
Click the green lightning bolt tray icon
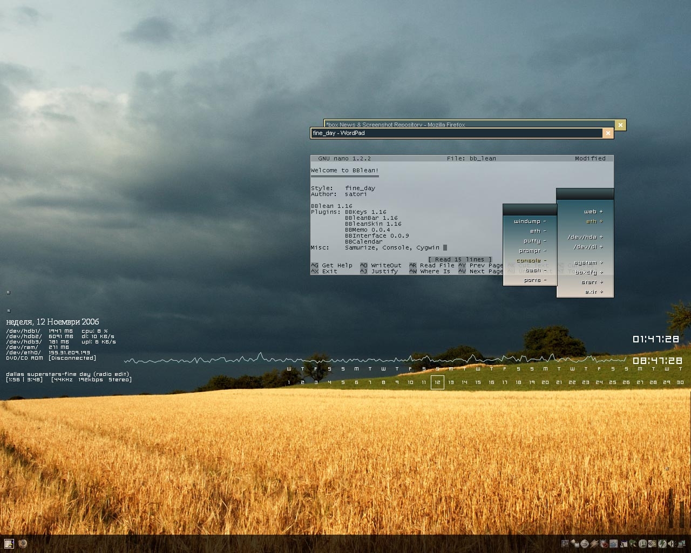[662, 544]
